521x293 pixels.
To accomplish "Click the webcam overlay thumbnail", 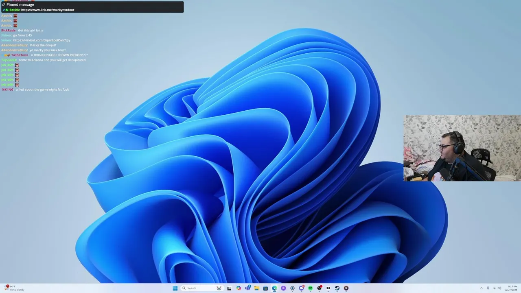I will pos(462,148).
